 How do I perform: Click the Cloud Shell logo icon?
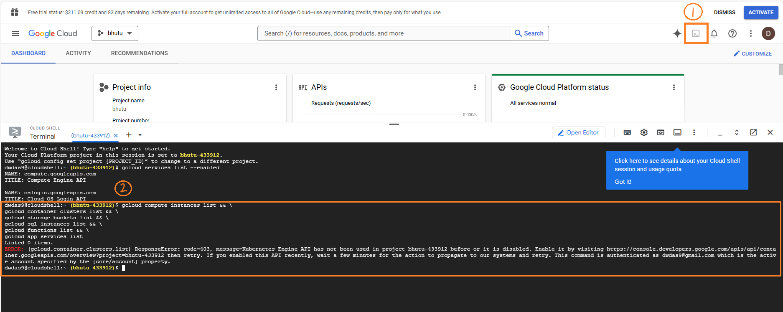click(15, 132)
